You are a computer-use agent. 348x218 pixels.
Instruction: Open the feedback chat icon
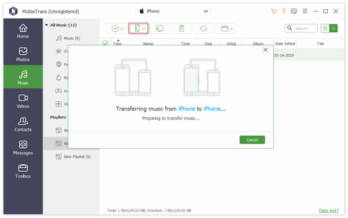[x=294, y=11]
